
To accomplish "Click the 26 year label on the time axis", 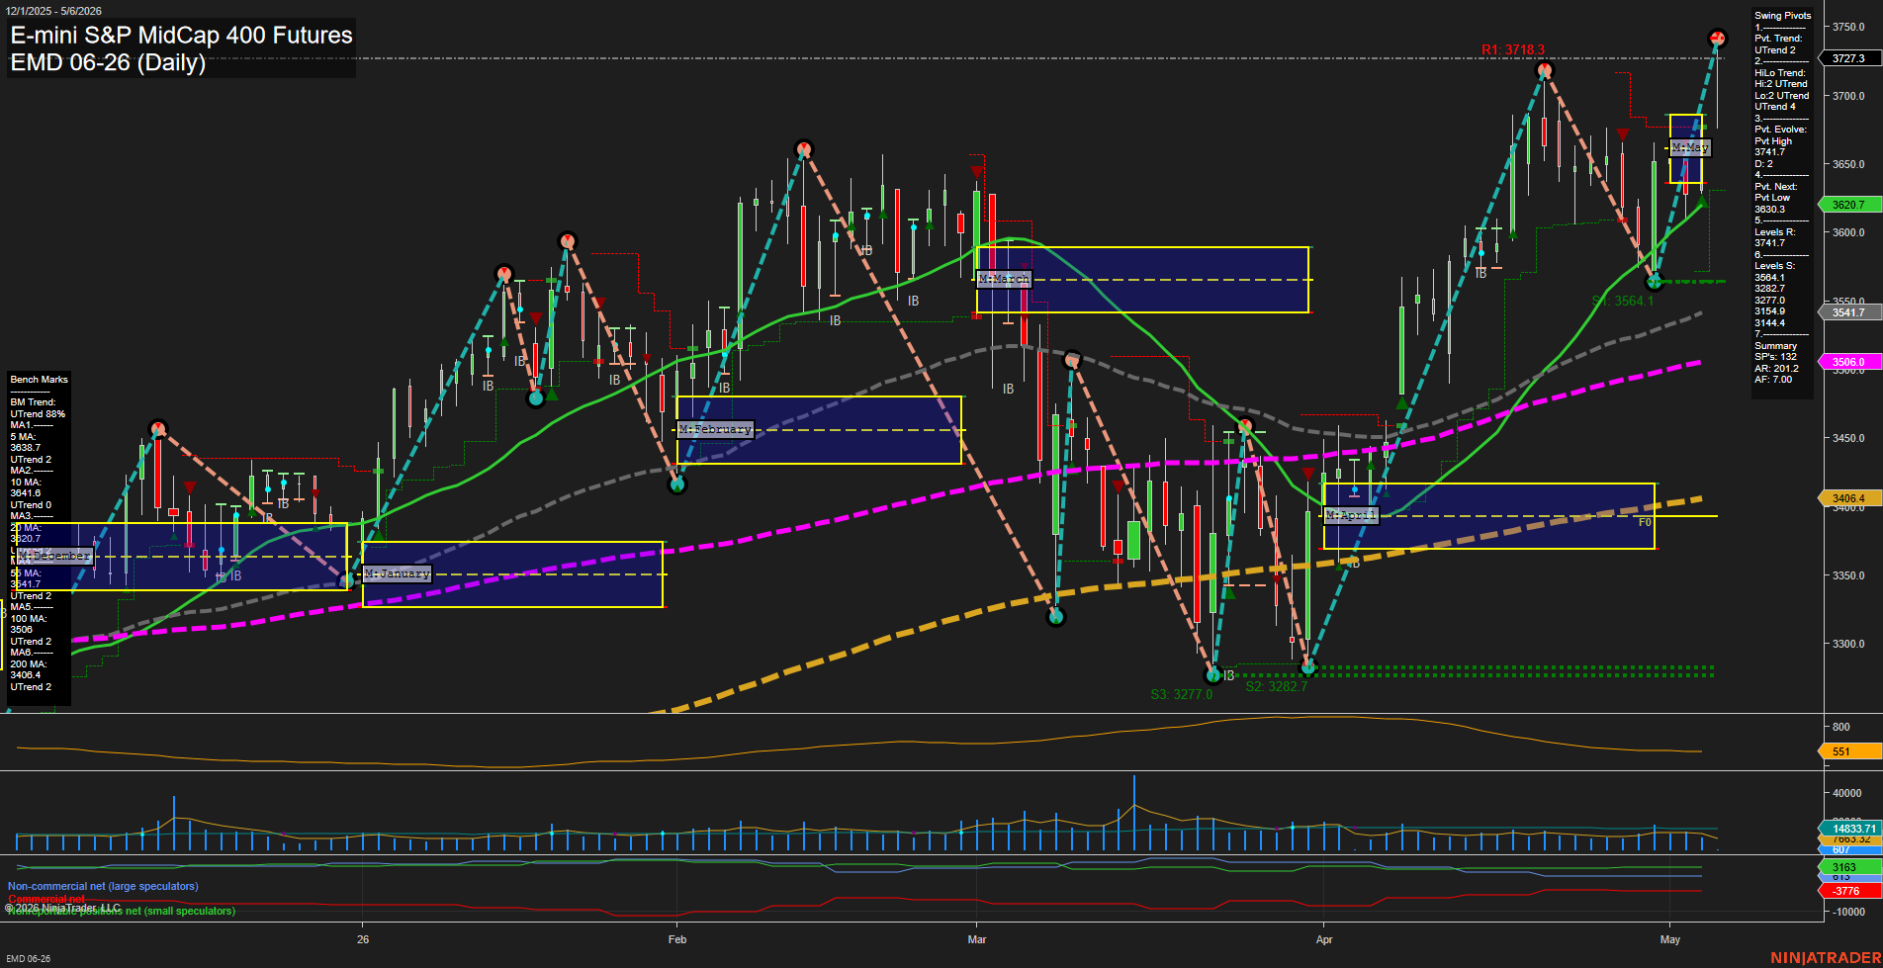I will [x=363, y=939].
